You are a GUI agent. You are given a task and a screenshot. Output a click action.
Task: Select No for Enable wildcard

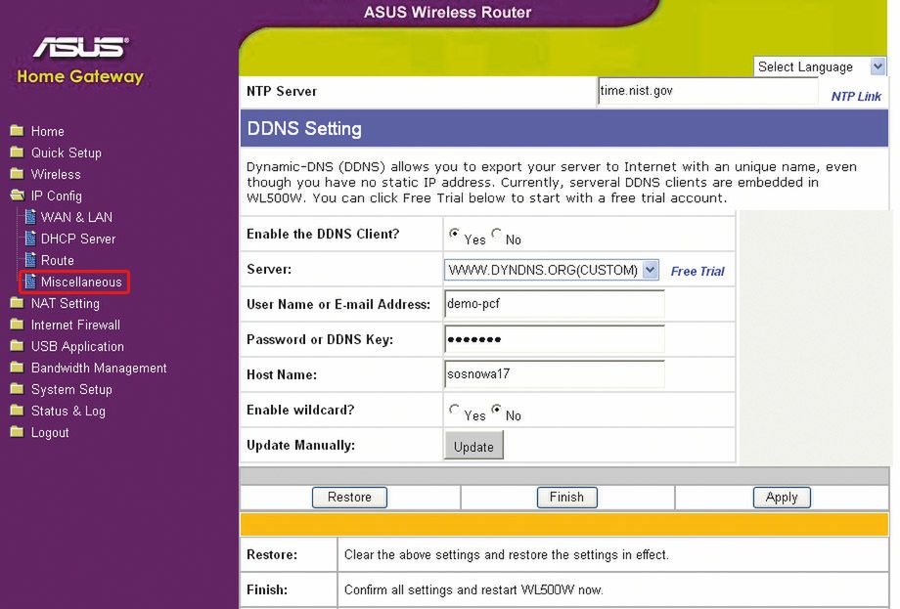pyautogui.click(x=497, y=410)
